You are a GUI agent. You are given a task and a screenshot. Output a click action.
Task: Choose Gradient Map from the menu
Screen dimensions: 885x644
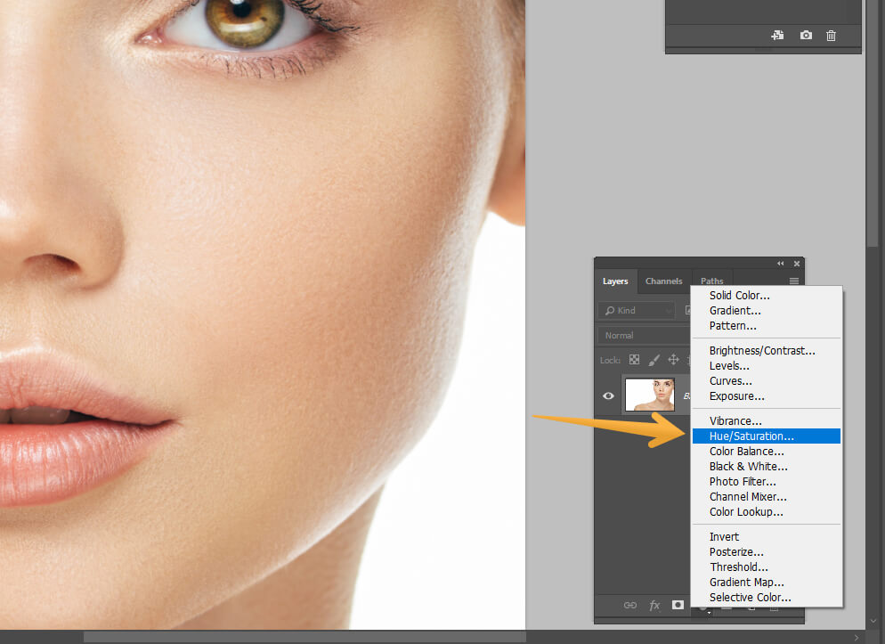pos(746,582)
